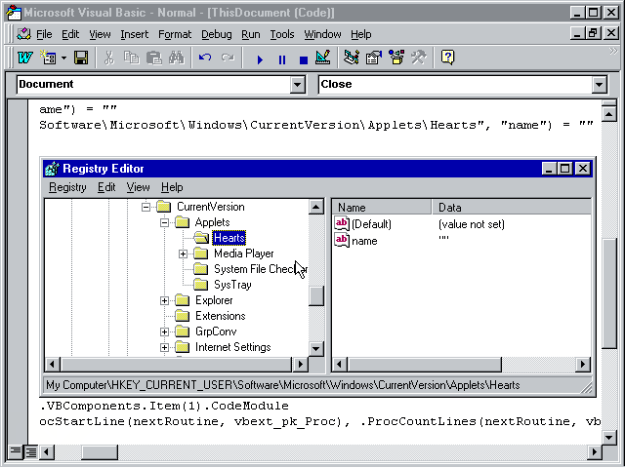The height and width of the screenshot is (468, 625).
Task: Open the Registry Editor Edit menu
Action: tap(106, 187)
